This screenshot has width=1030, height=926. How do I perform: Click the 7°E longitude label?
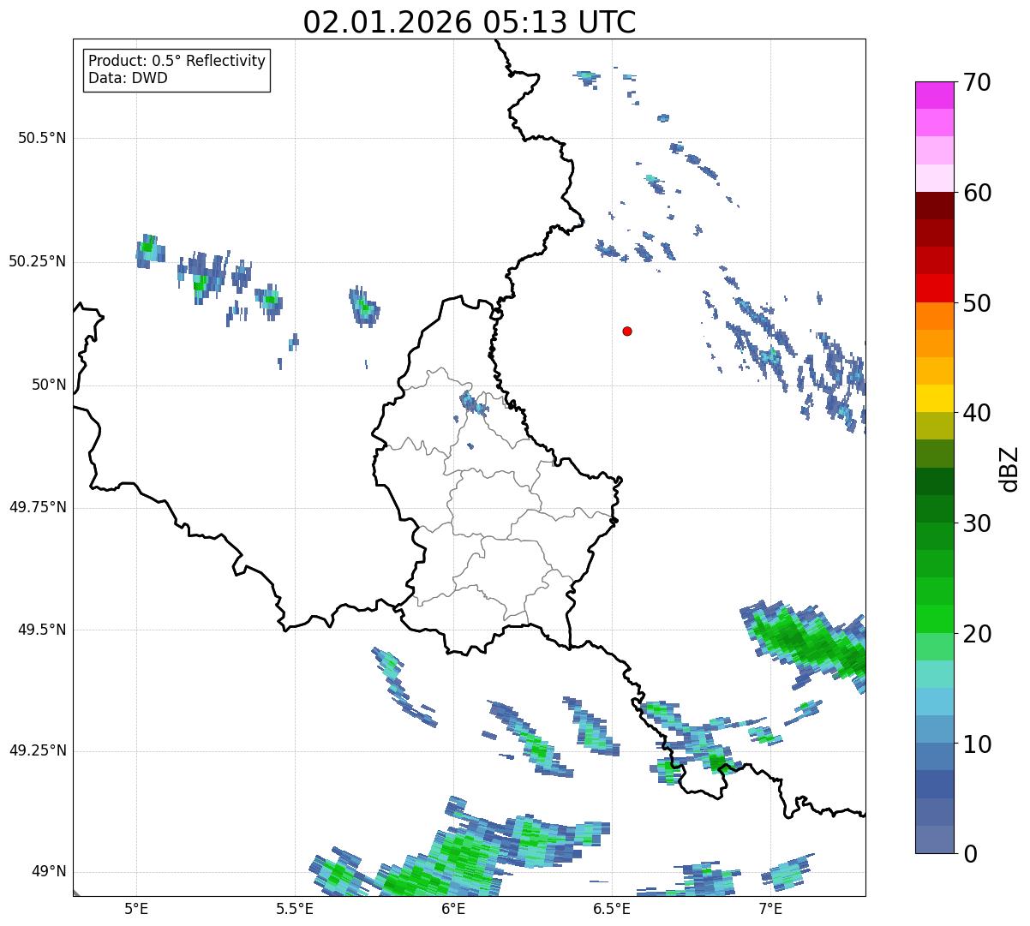coord(770,908)
